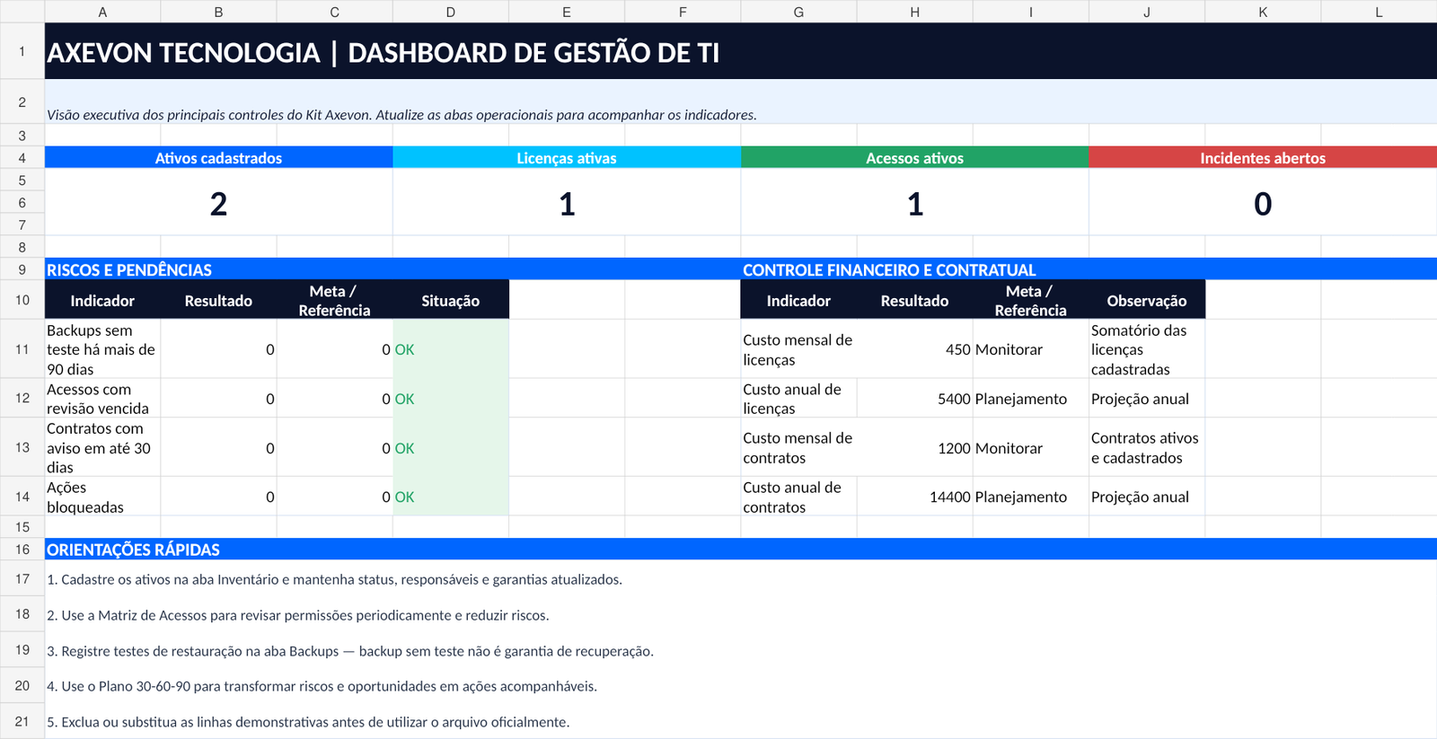Click OK status in Backups row
Image resolution: width=1437 pixels, height=739 pixels.
coord(451,349)
